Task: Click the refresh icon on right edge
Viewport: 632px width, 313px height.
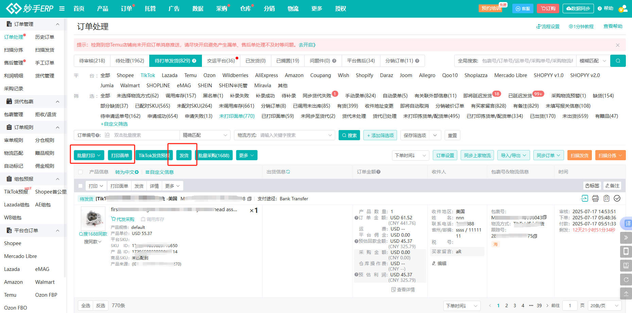Action: [626, 280]
